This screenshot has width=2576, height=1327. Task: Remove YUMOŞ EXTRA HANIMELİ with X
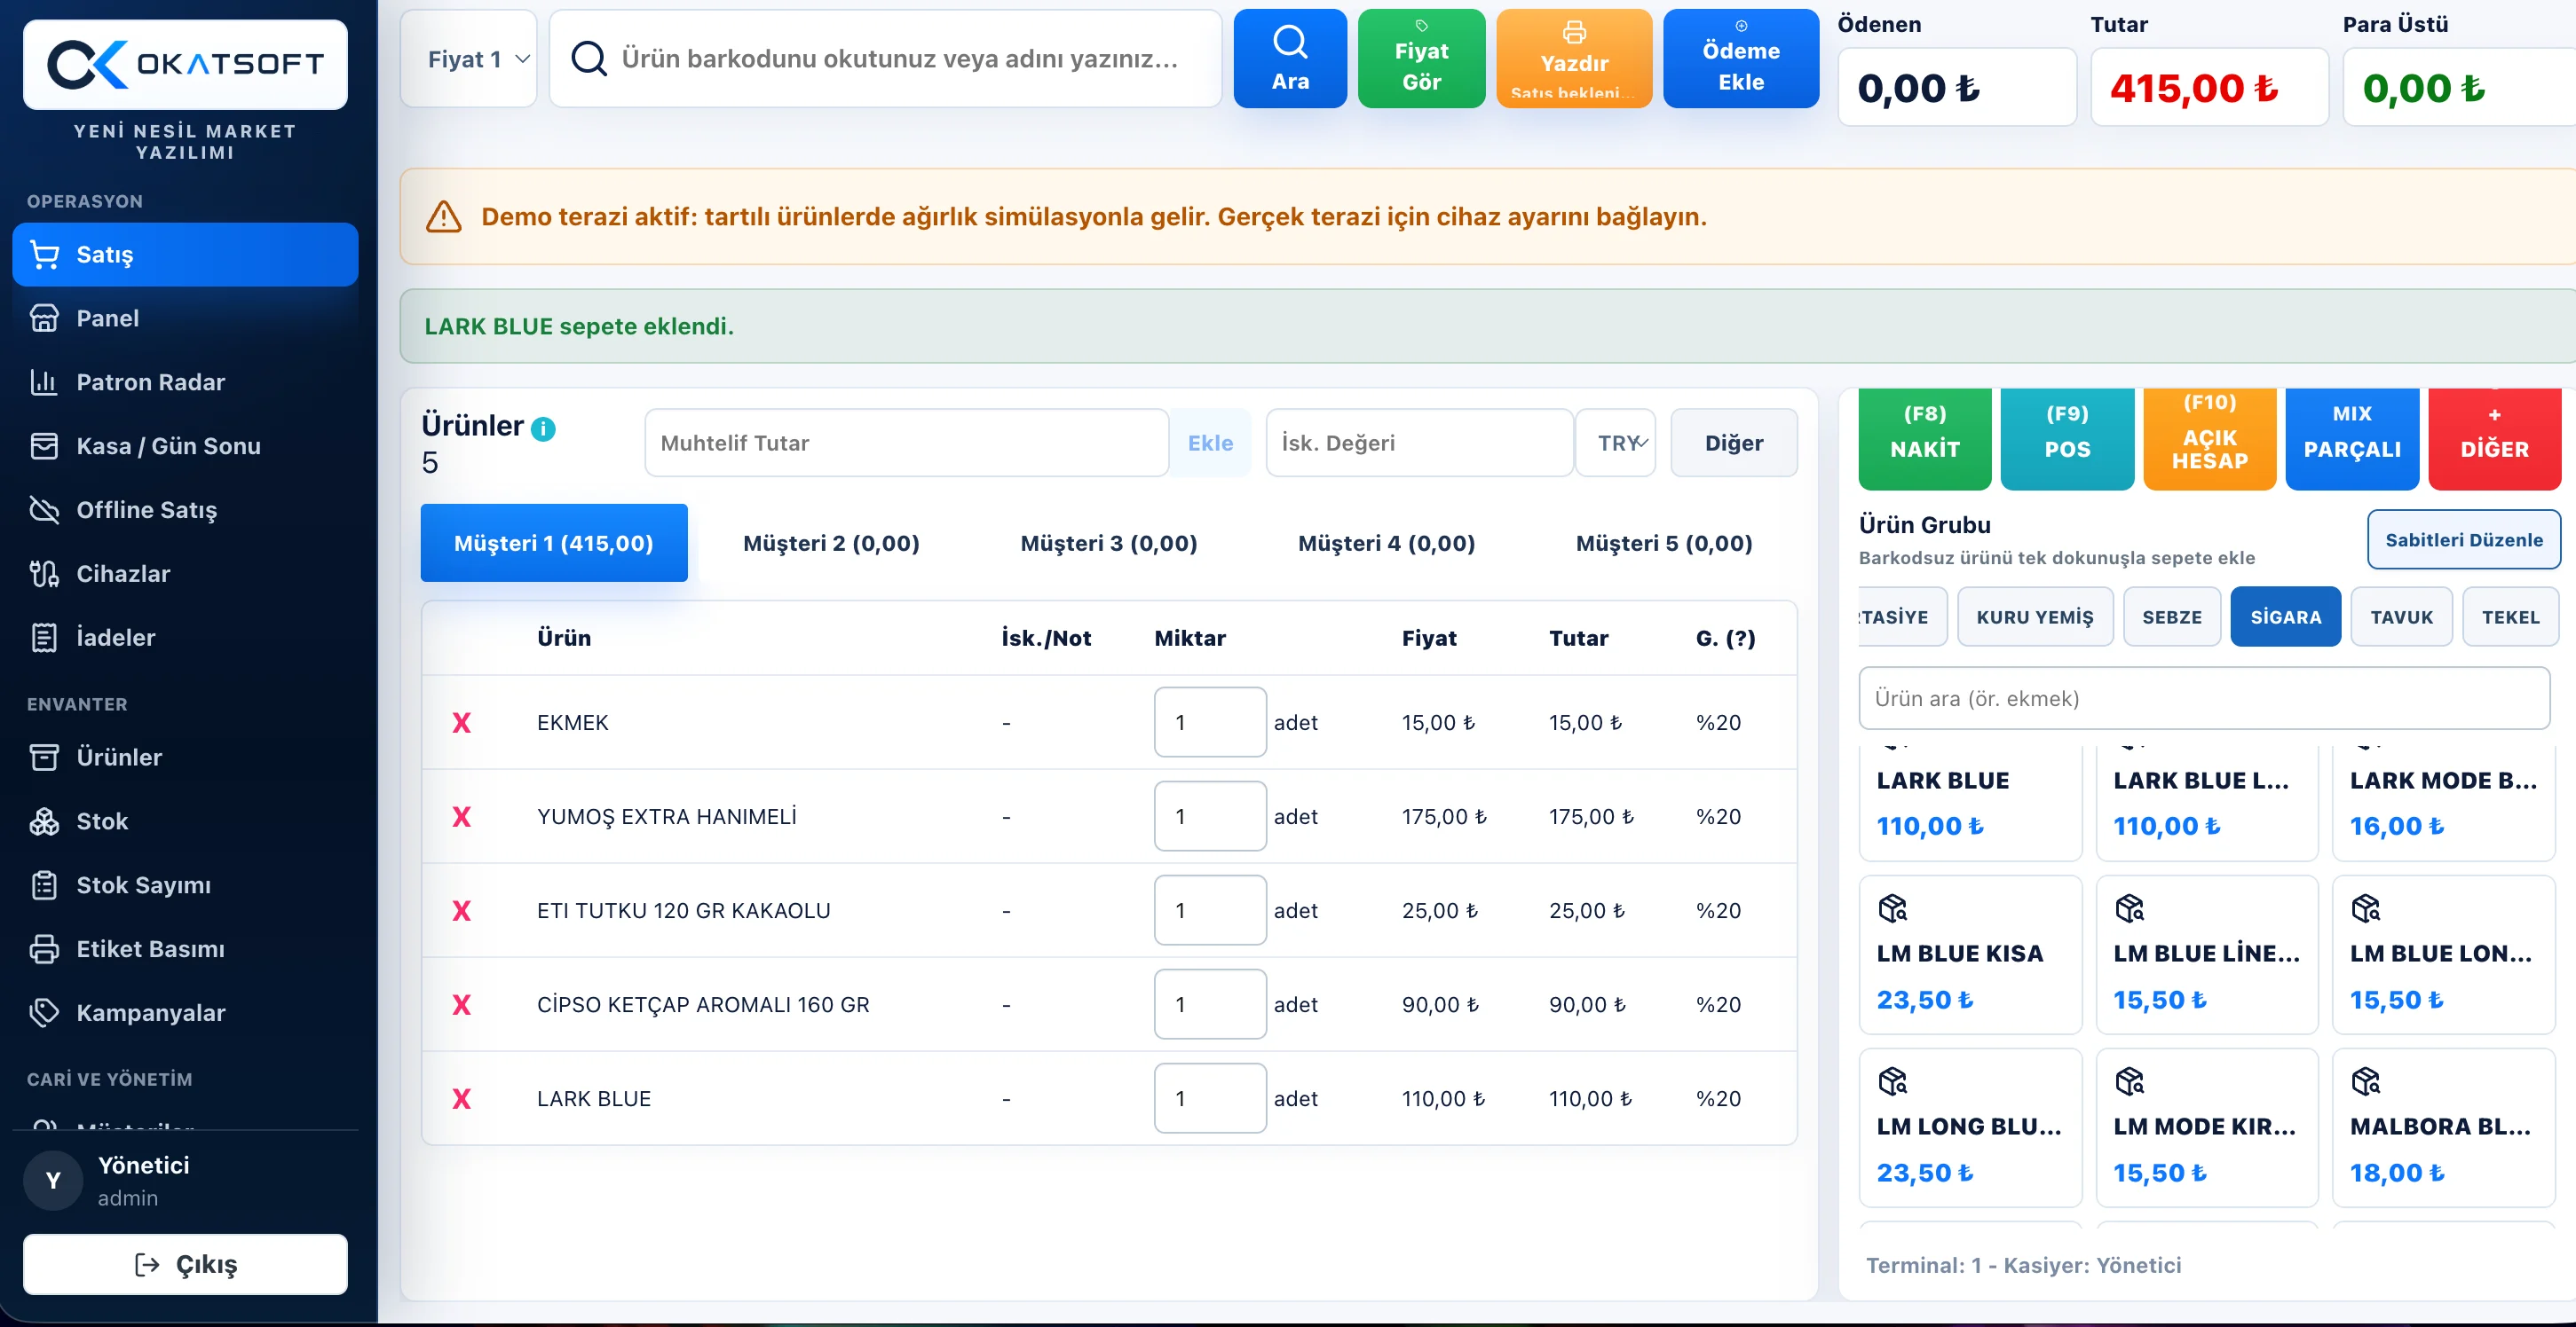461,816
